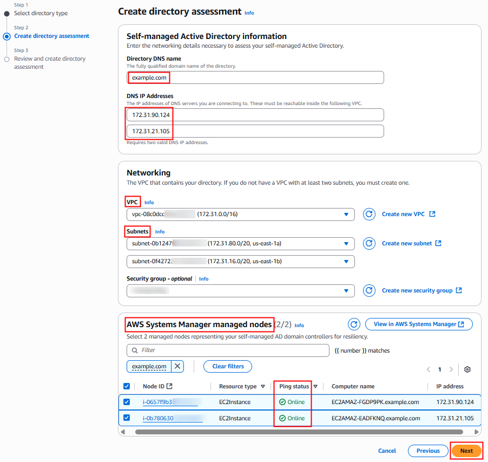Screen dimensions: 488x462
Task: Open the table preferences gear
Action: tap(467, 369)
